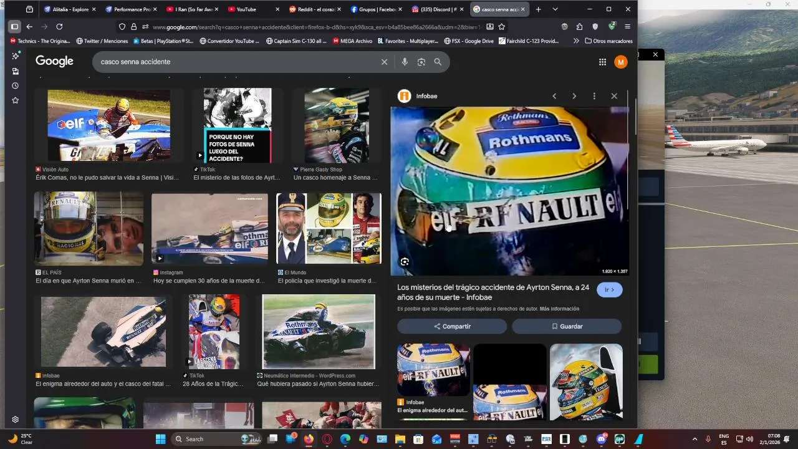Open the sidebar bookmarks star icon
This screenshot has width=798, height=449.
[15, 100]
